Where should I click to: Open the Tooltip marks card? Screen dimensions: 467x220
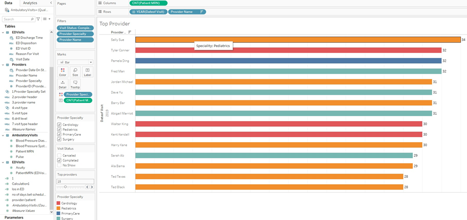(75, 84)
